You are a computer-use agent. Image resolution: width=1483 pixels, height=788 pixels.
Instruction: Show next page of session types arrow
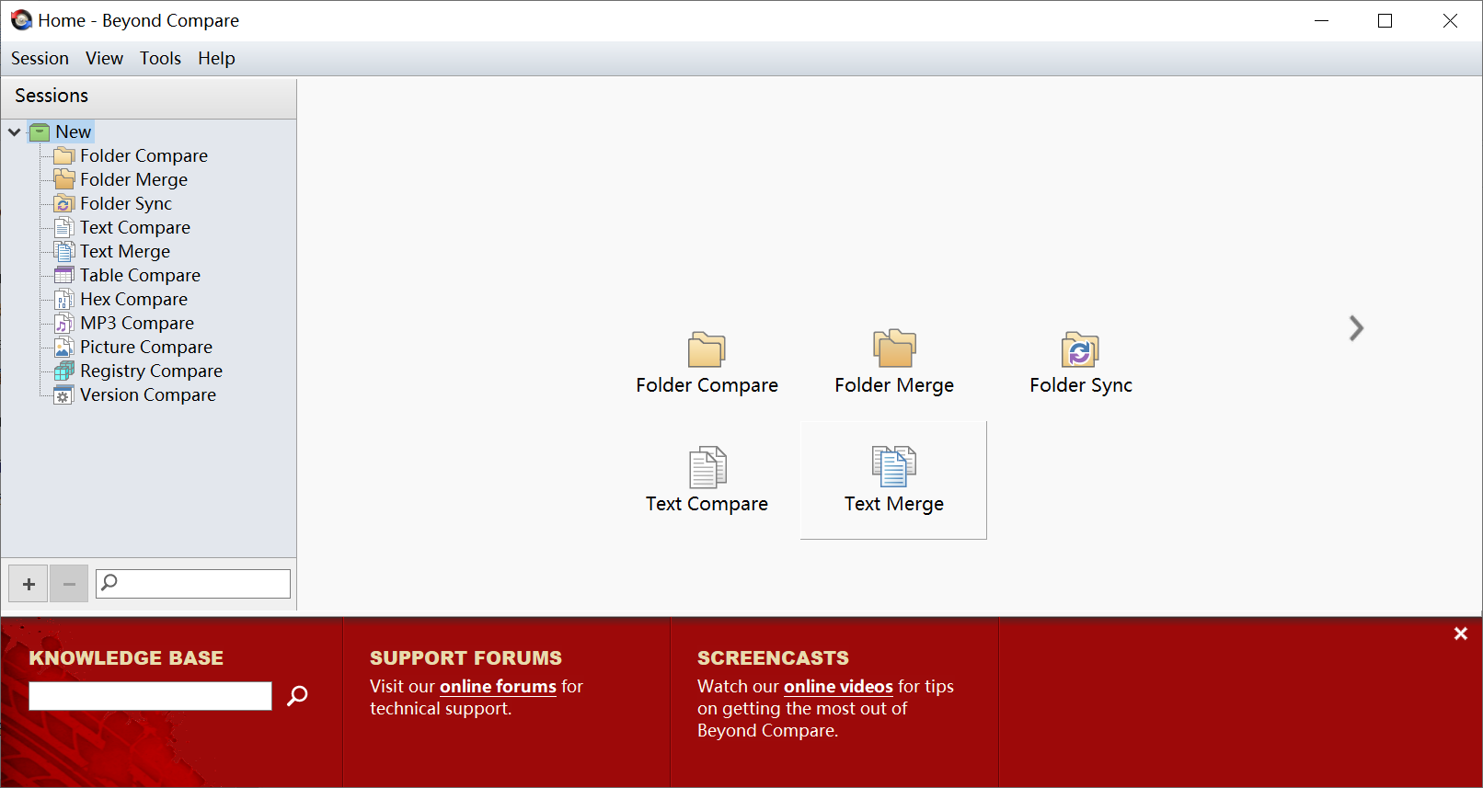(1356, 328)
